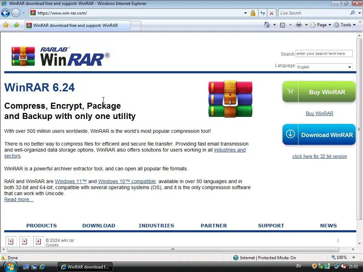Expand the feeds dropdown arrow
The width and height of the screenshot is (363, 272).
290,25
